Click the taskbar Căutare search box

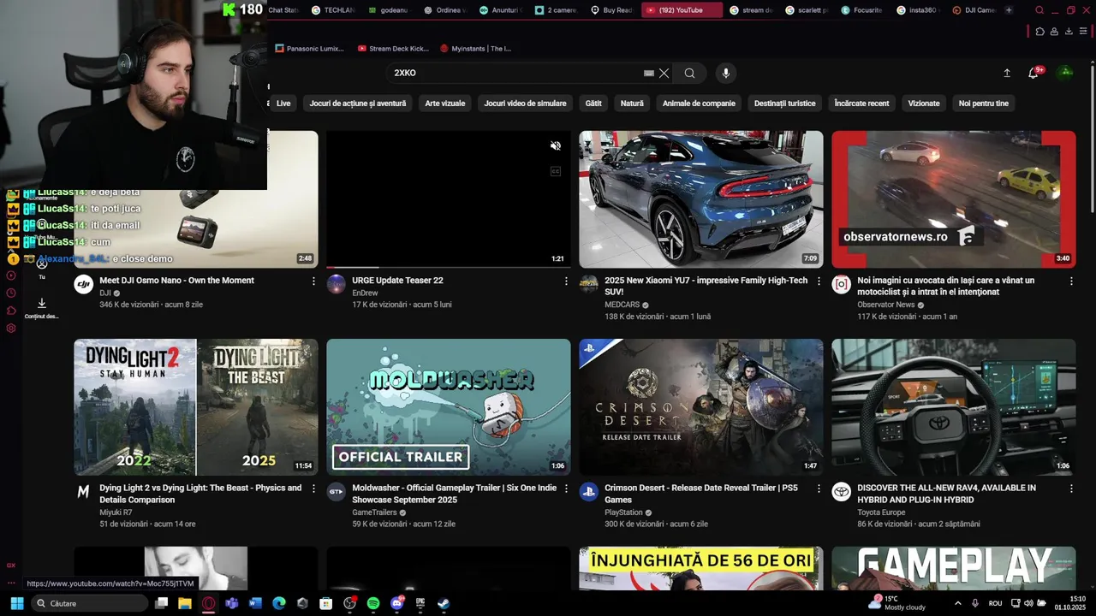(90, 603)
